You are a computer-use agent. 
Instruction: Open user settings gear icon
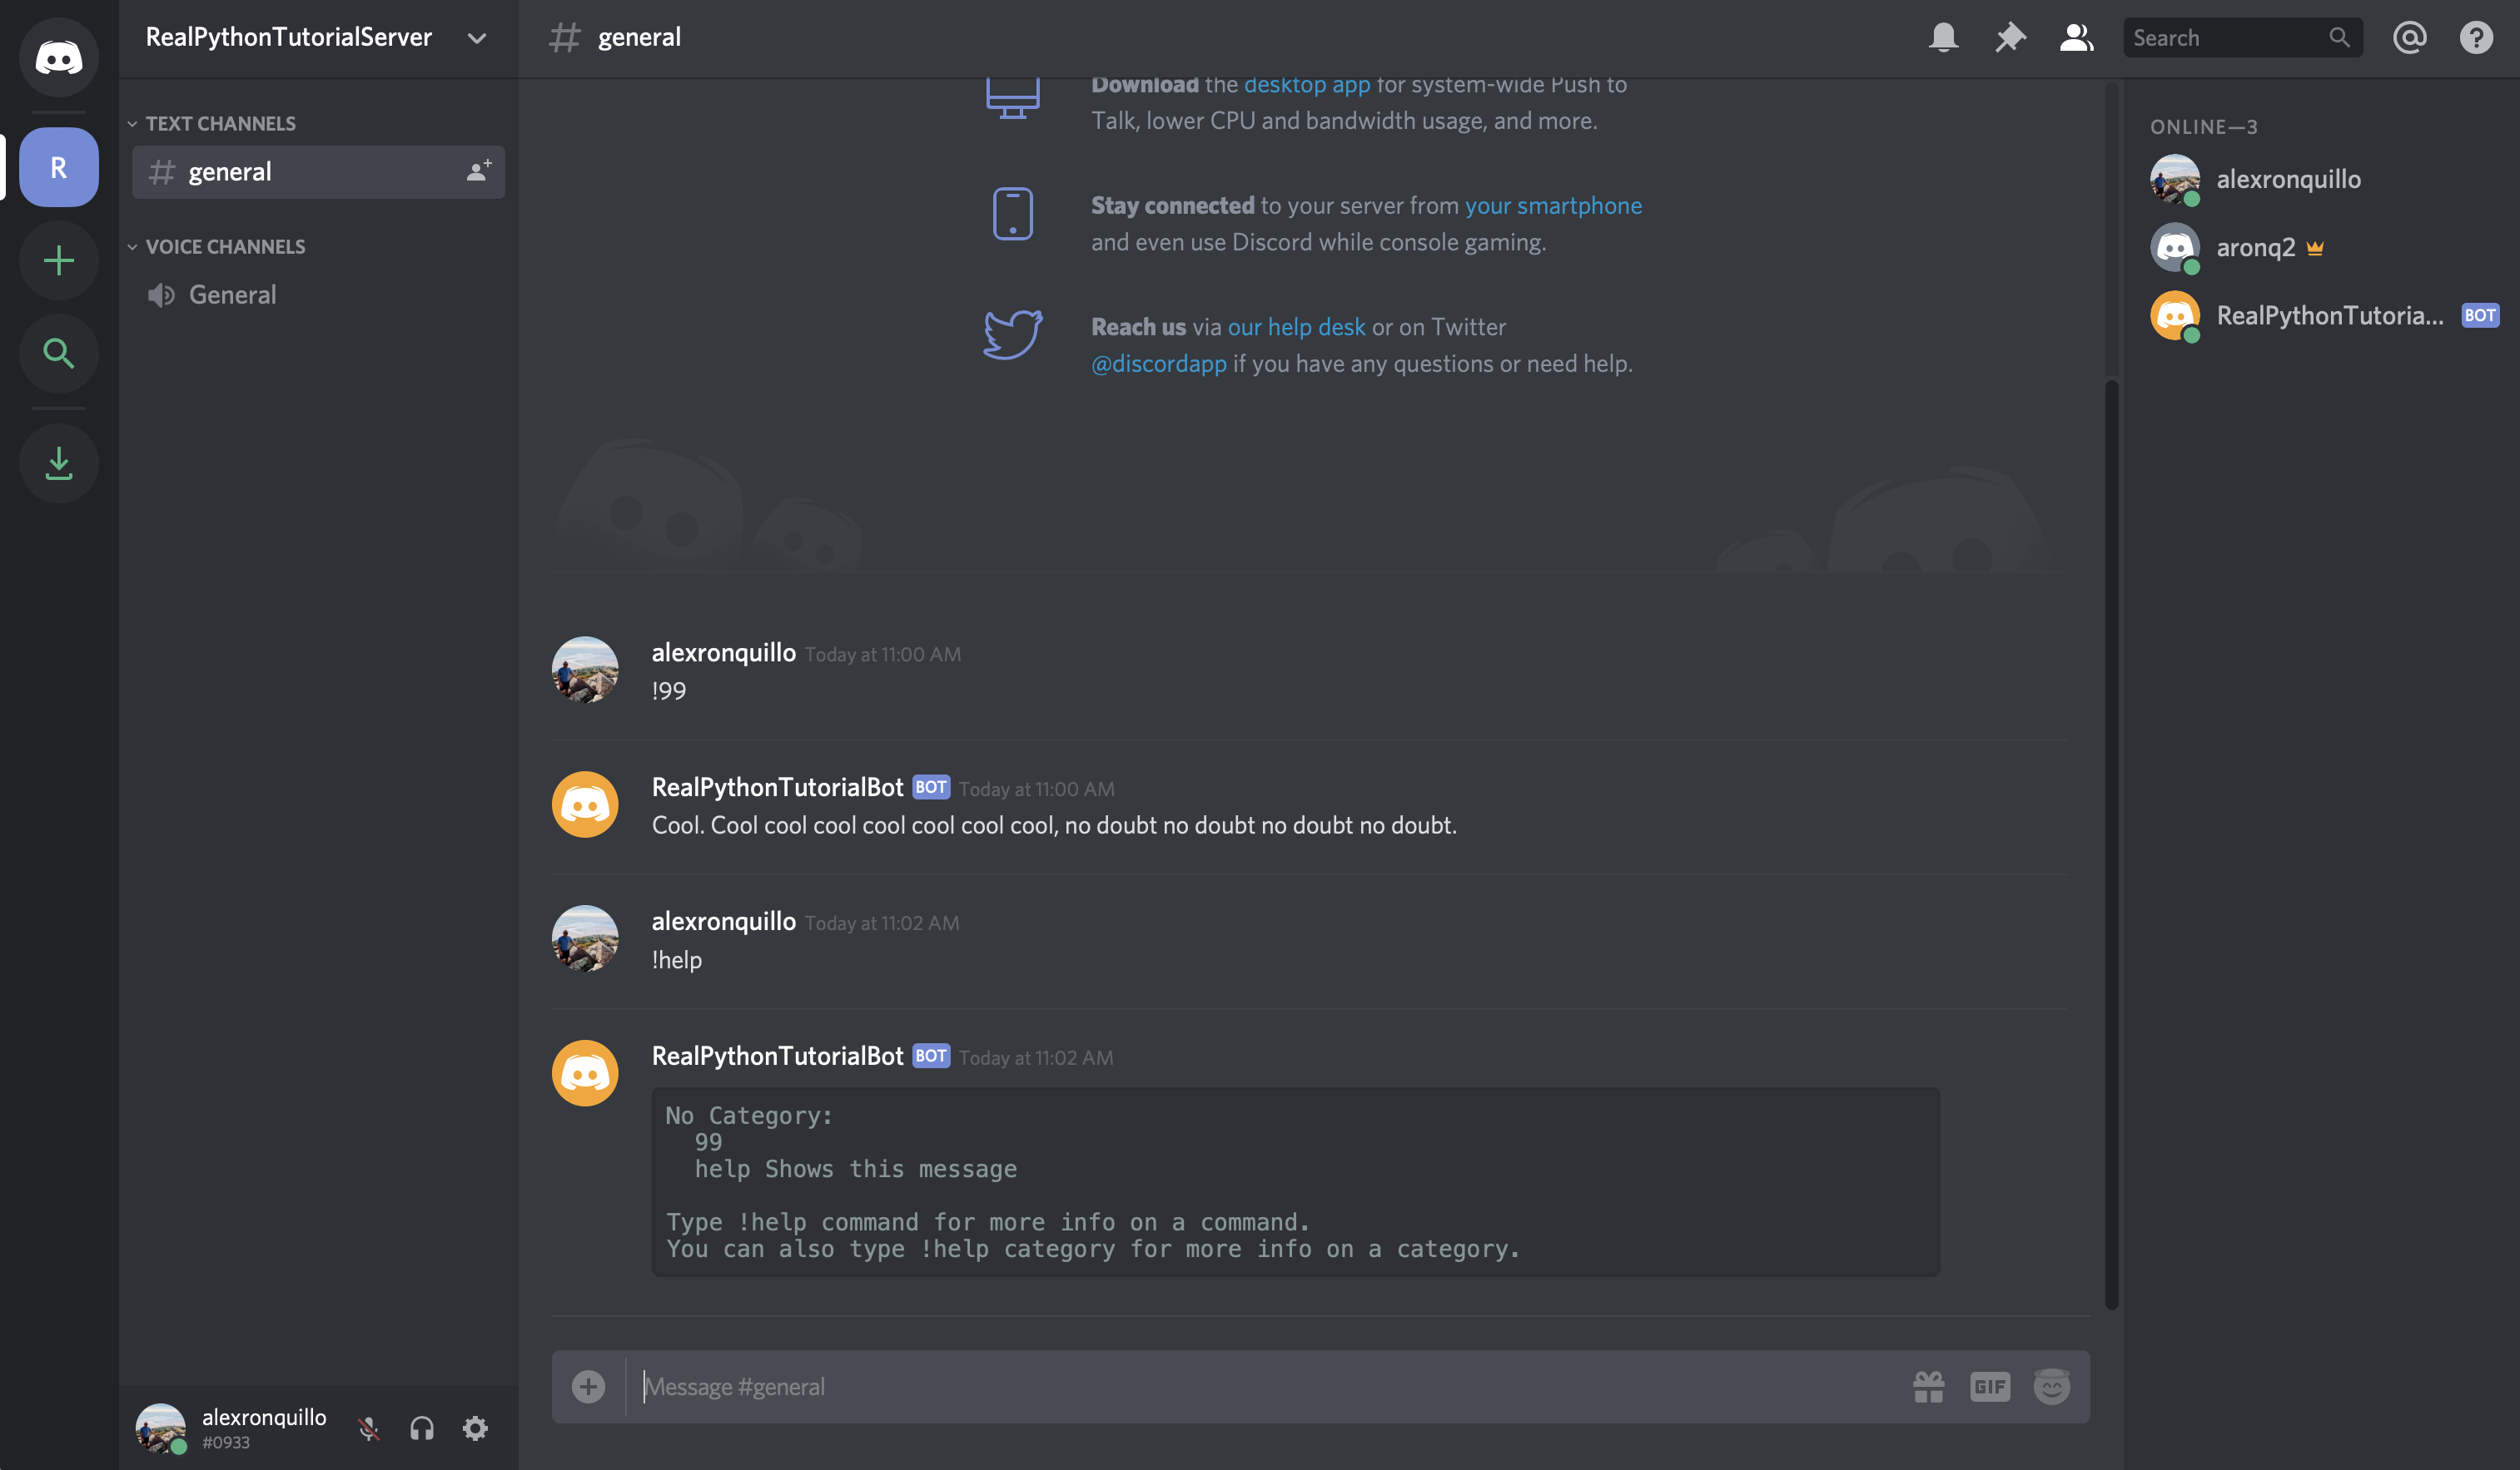tap(473, 1426)
